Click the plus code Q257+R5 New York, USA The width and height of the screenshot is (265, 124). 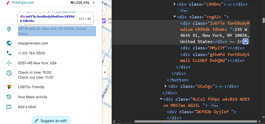tap(37, 63)
